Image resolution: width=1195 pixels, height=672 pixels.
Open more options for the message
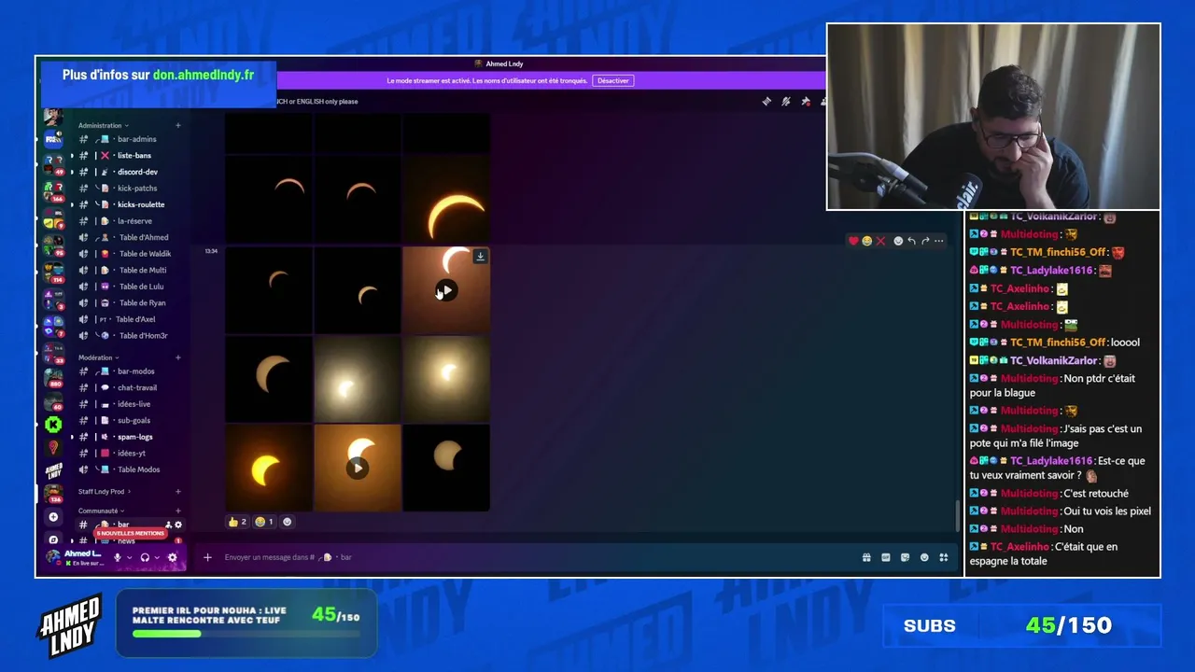939,241
